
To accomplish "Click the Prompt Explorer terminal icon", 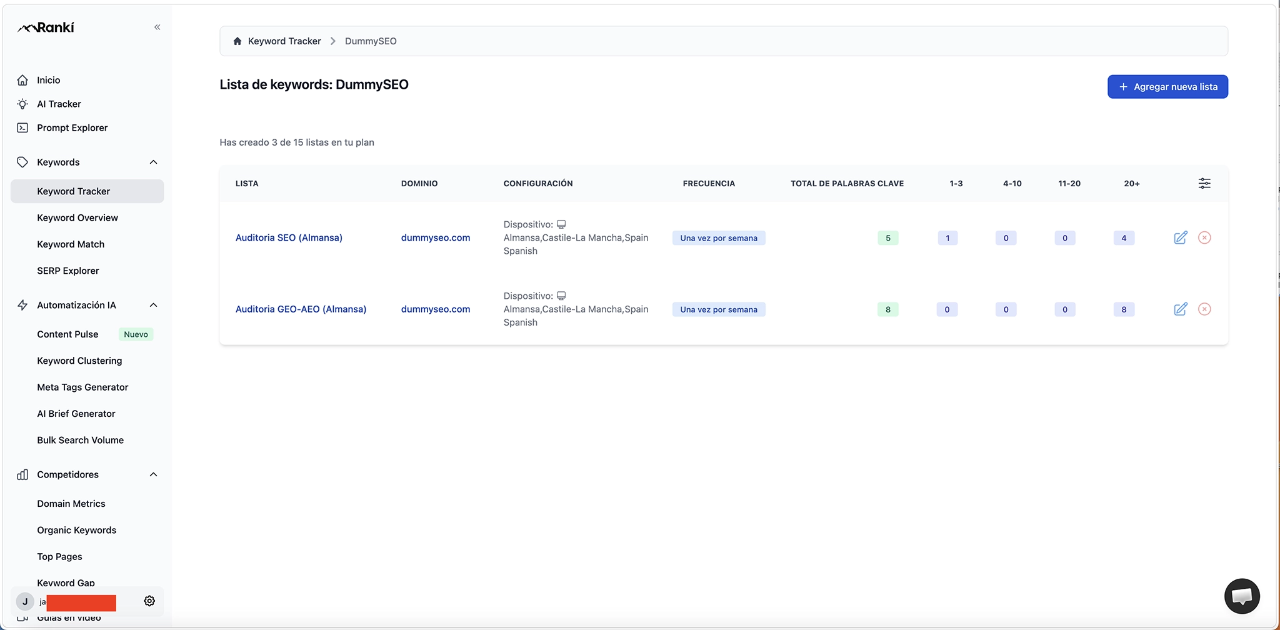I will click(22, 127).
